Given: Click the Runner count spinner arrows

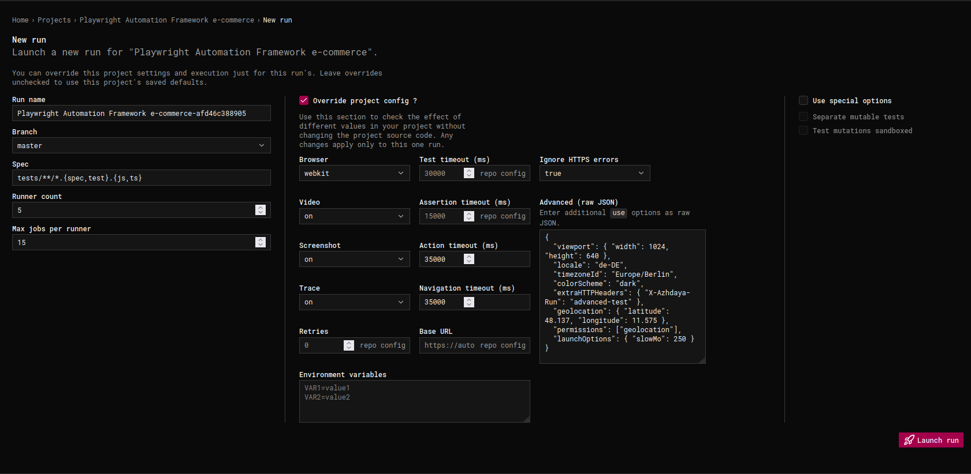Looking at the screenshot, I should point(261,210).
